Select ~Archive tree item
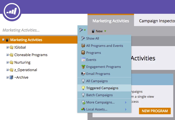175x120 pixels. coord(21,77)
